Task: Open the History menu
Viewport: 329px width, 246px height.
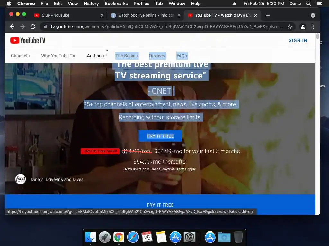Action: pos(91,4)
